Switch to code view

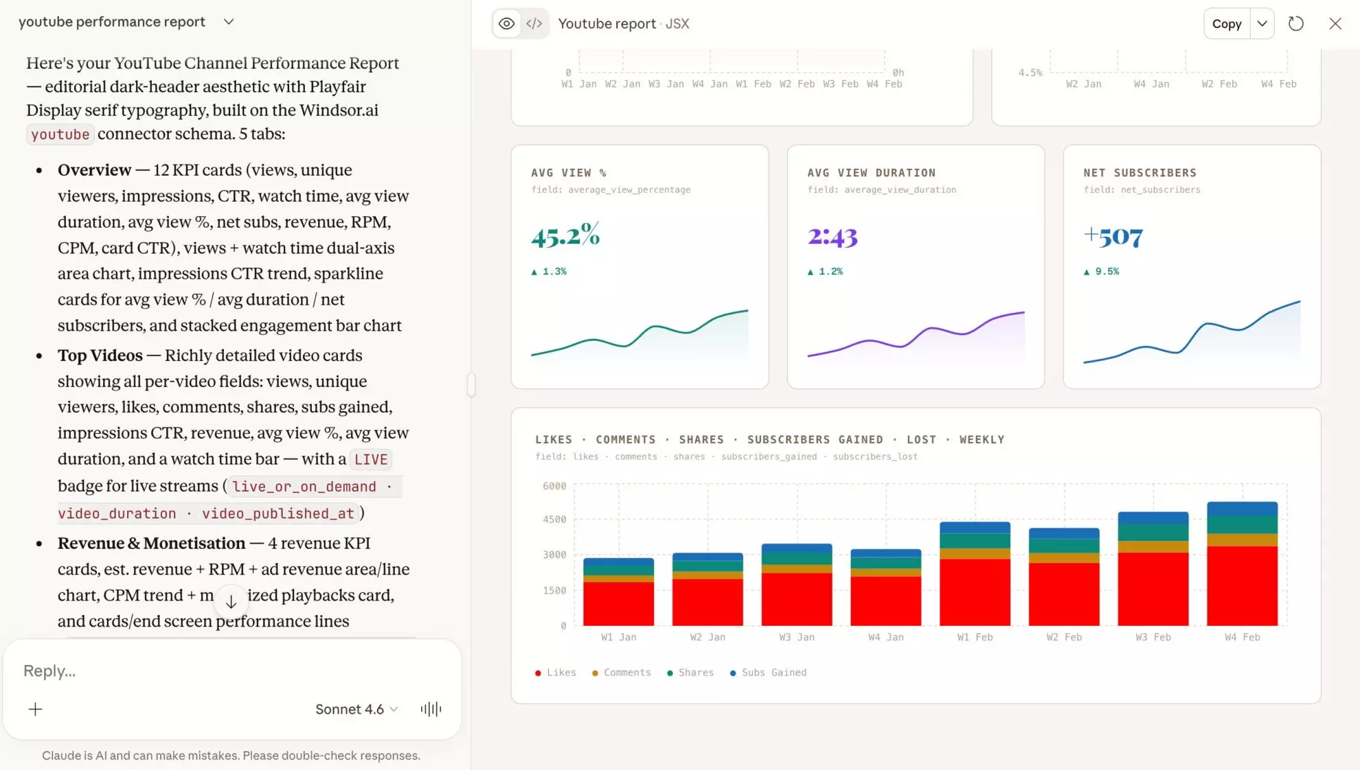tap(534, 23)
